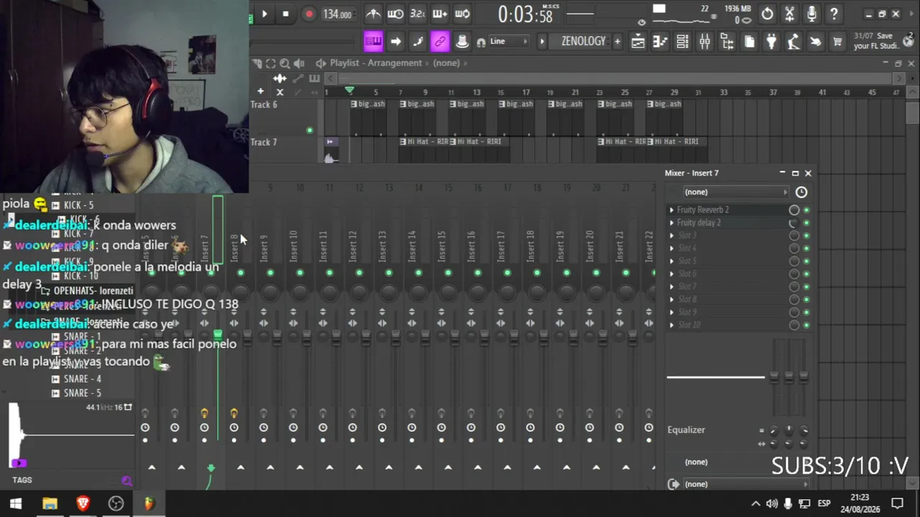Arm the Record button
920x517 pixels.
[x=309, y=14]
